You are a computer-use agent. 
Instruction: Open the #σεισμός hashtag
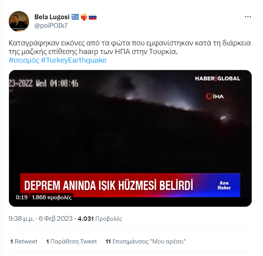[24, 60]
